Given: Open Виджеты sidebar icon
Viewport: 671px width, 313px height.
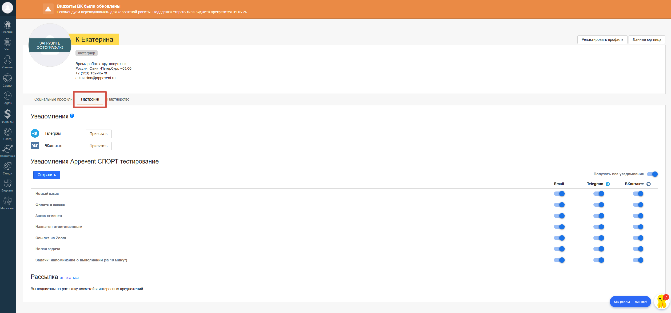Looking at the screenshot, I should 8,186.
